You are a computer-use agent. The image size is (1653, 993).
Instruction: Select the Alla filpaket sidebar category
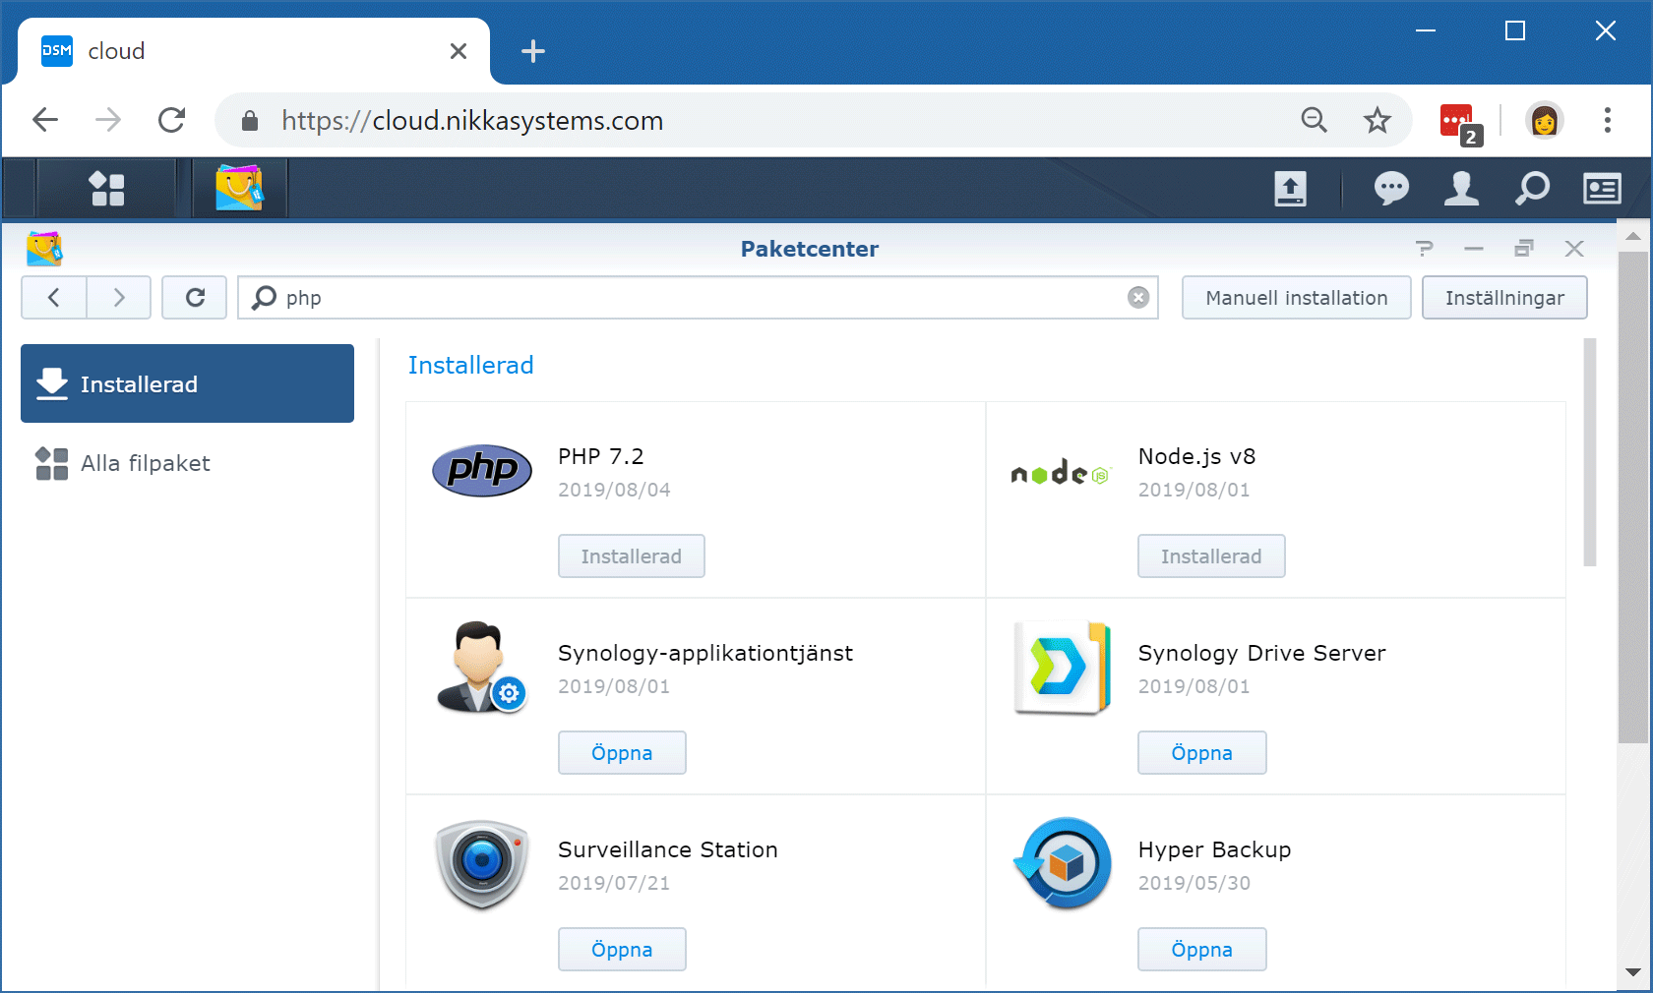pos(187,463)
